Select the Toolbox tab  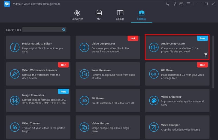[141, 15]
